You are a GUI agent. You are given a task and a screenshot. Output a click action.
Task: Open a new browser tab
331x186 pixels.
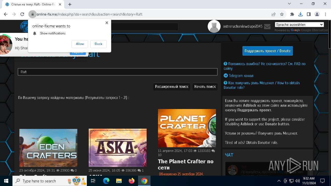70,4
